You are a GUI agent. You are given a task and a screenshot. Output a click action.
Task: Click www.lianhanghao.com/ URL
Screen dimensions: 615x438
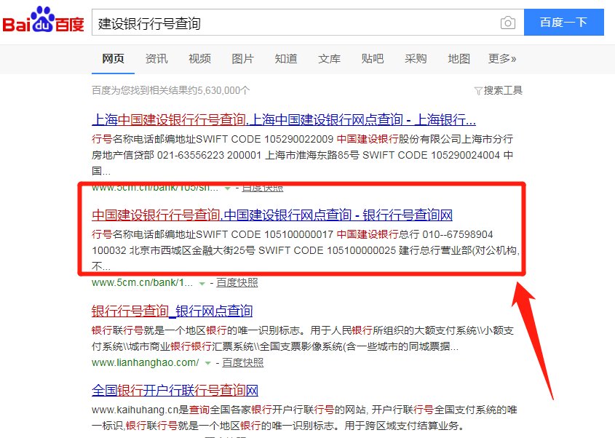click(x=146, y=363)
